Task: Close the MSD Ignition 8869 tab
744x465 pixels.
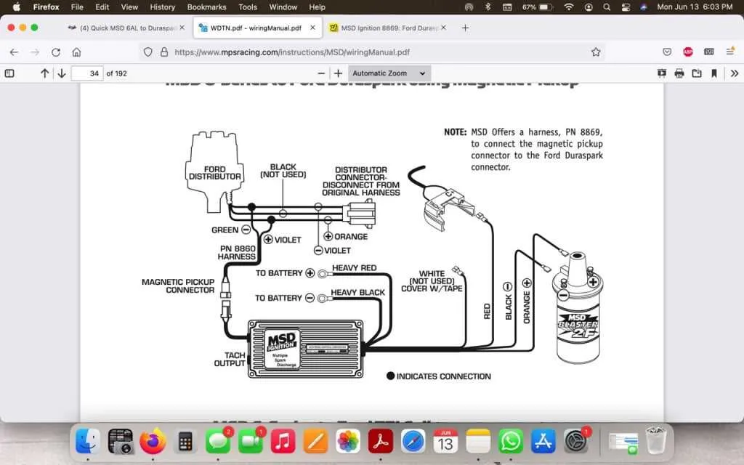Action: (x=443, y=28)
